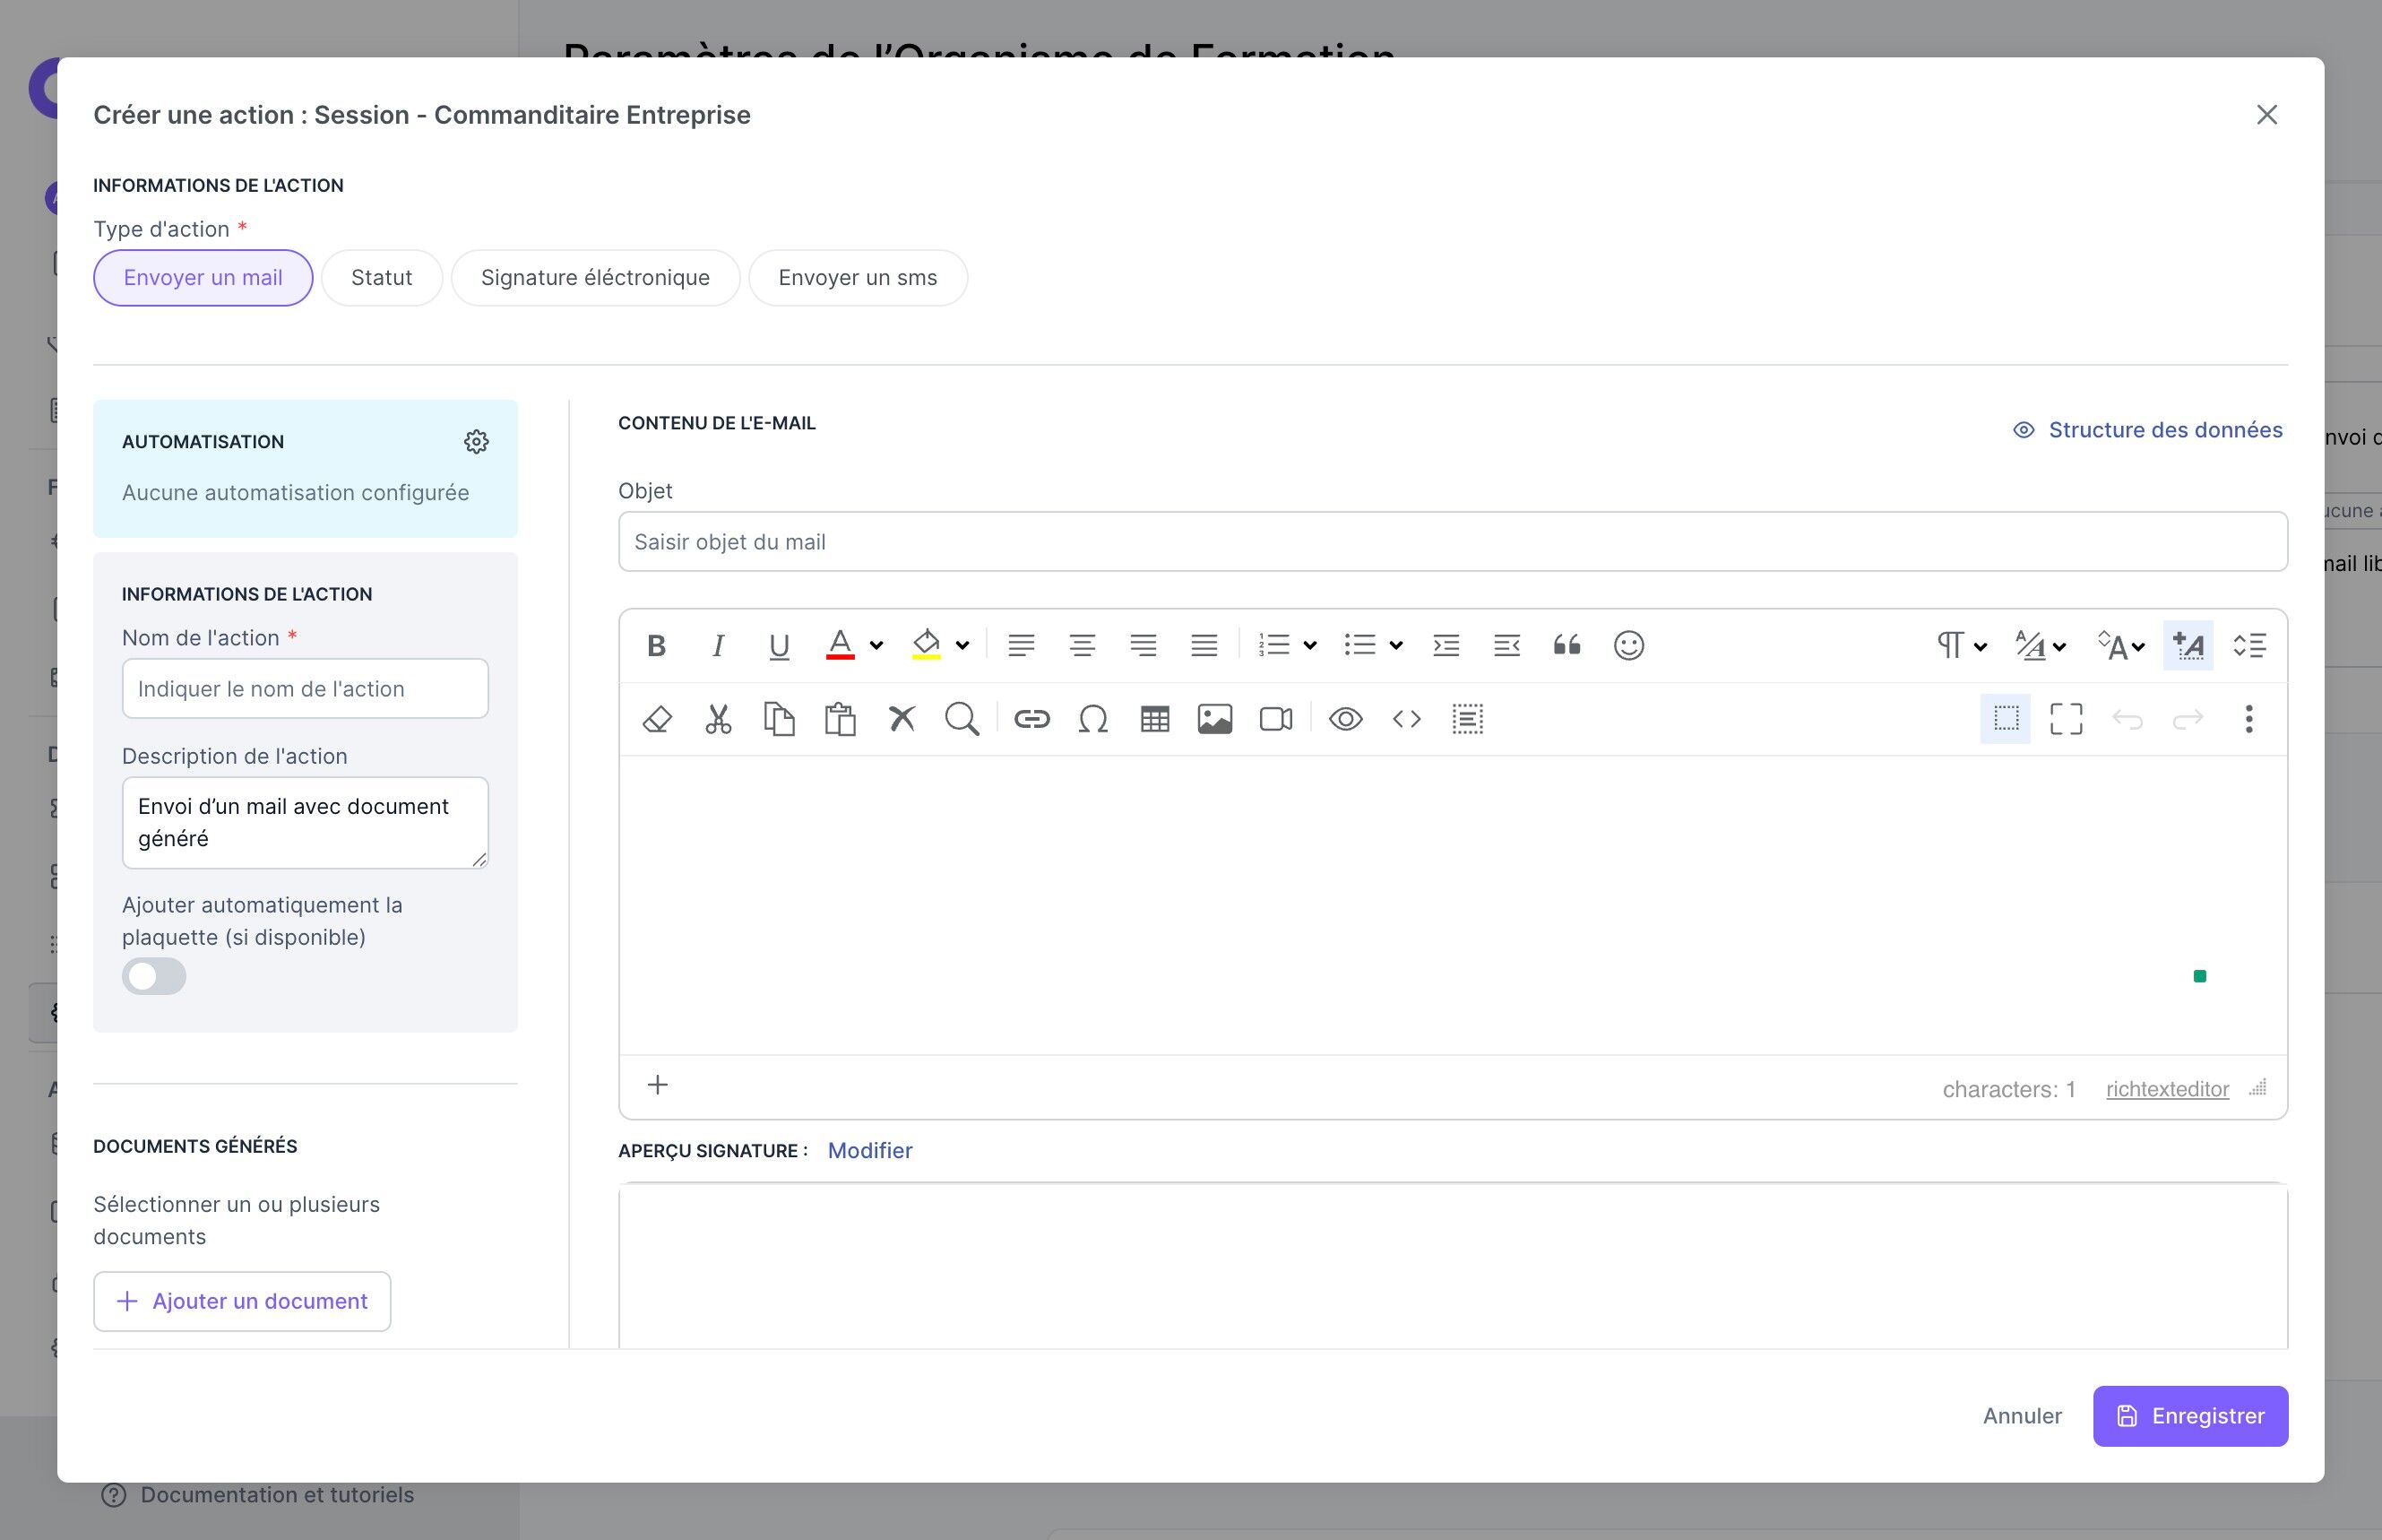Click the Objet mail subject field
Viewport: 2382px width, 1540px height.
[x=1453, y=542]
